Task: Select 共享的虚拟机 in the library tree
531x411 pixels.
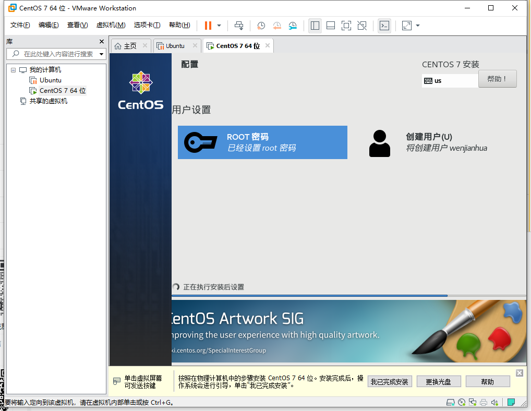Action: [48, 101]
